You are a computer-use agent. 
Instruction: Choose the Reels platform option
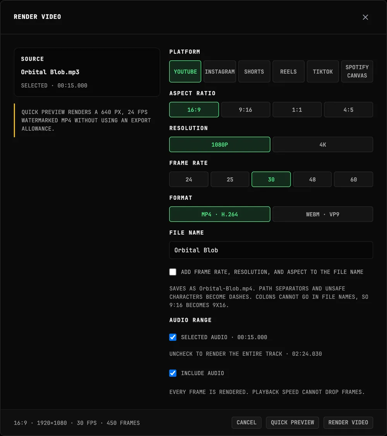[x=288, y=72]
